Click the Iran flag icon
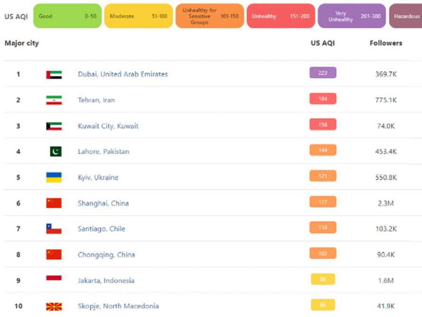This screenshot has width=422, height=317. pos(54,100)
